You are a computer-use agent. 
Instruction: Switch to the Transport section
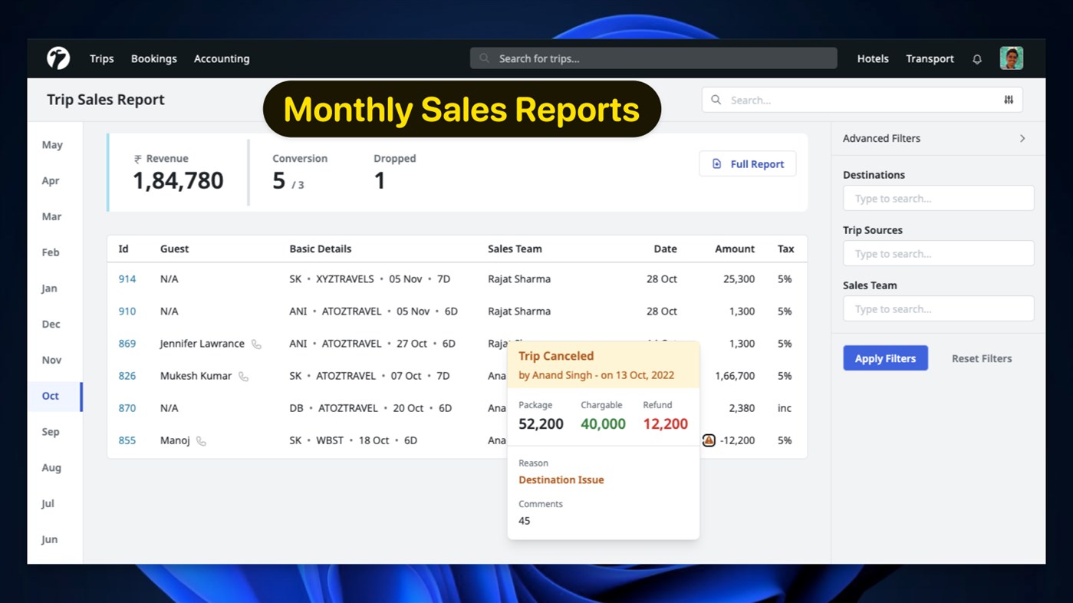pyautogui.click(x=929, y=58)
